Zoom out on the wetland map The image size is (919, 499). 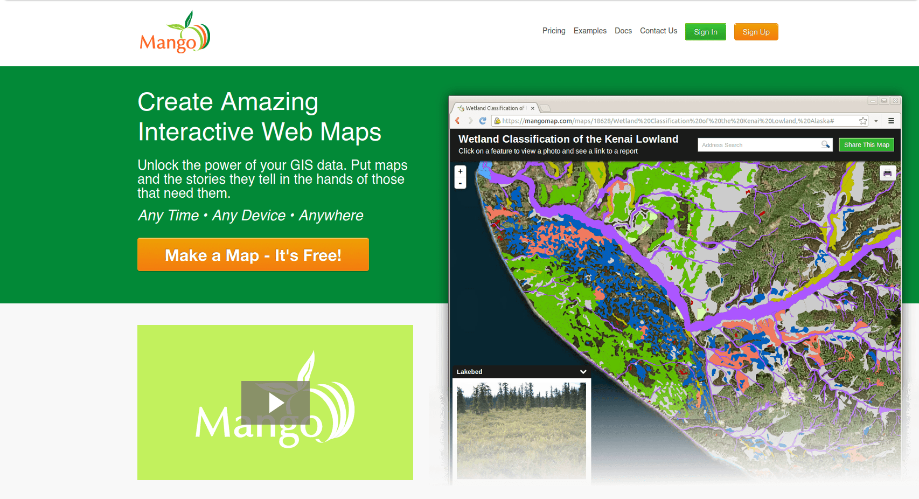click(461, 183)
